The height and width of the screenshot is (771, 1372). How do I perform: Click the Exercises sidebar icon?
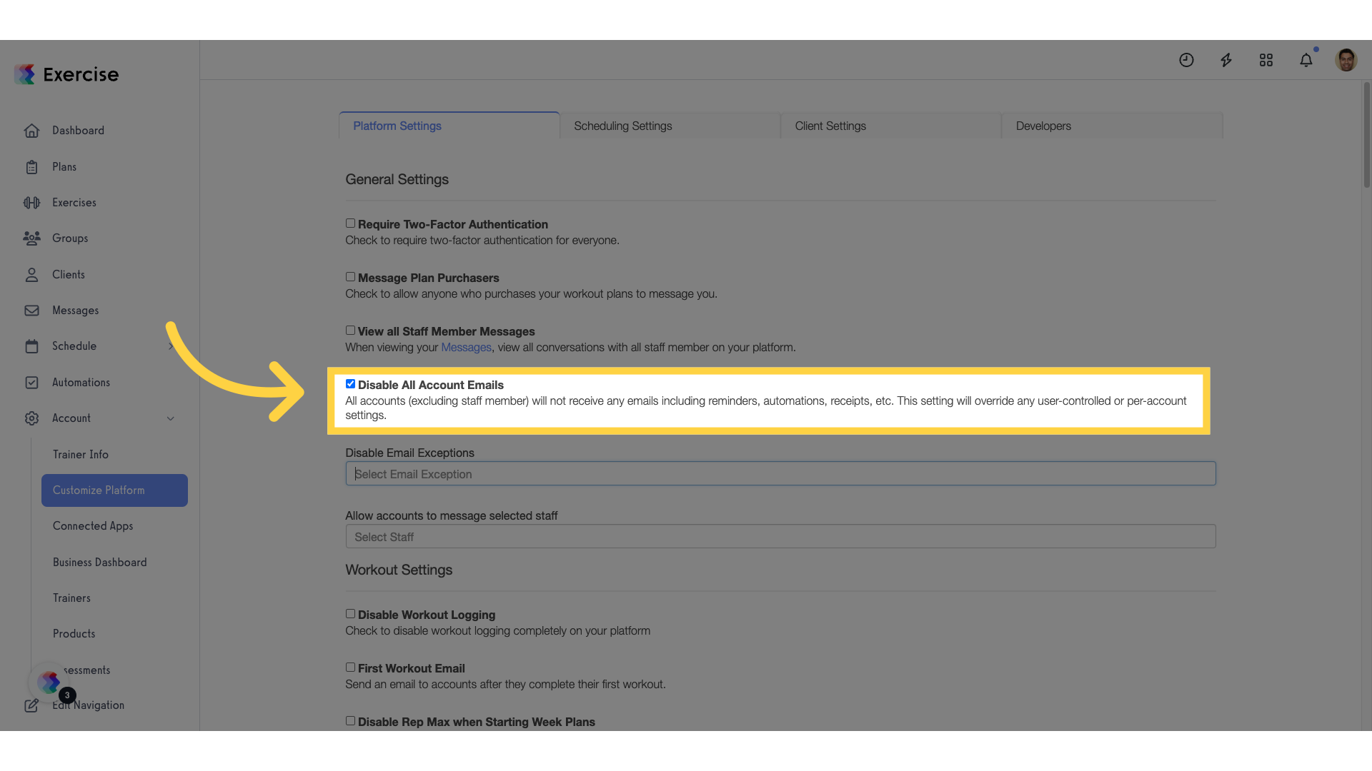pos(32,203)
